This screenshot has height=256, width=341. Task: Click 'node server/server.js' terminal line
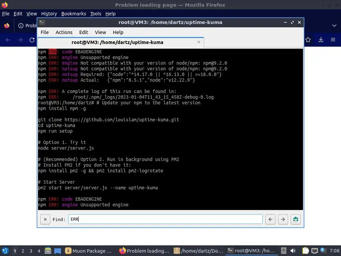pyautogui.click(x=66, y=148)
